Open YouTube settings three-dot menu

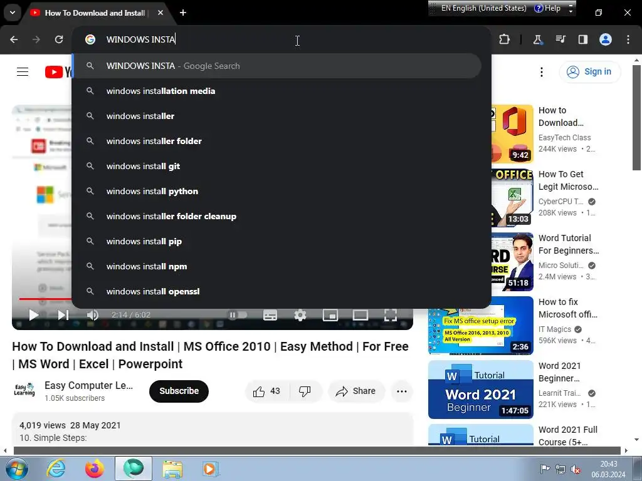pos(541,72)
